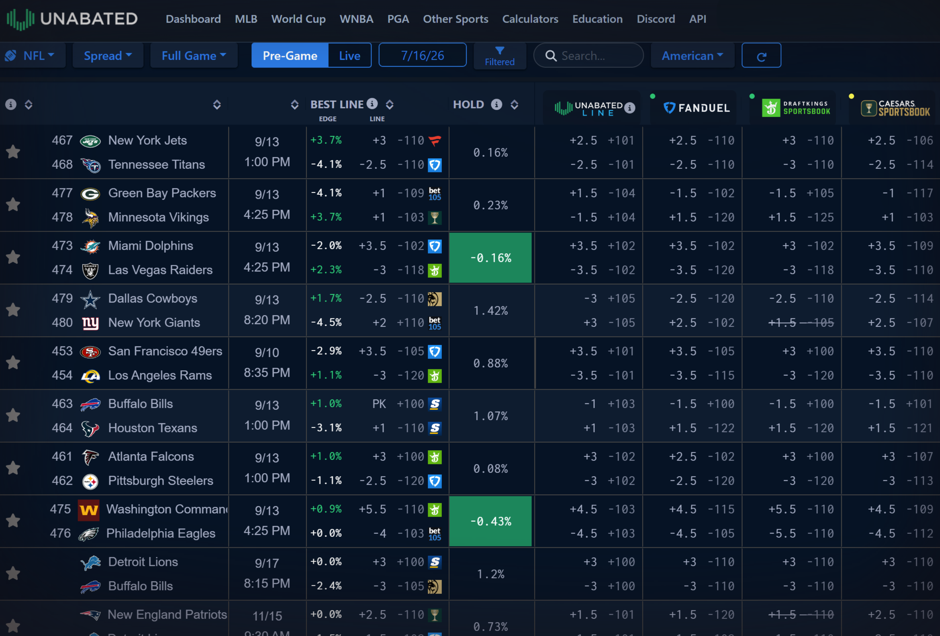Screen dimensions: 940x636
Task: Sort by Best Line column arrows
Action: [x=389, y=105]
